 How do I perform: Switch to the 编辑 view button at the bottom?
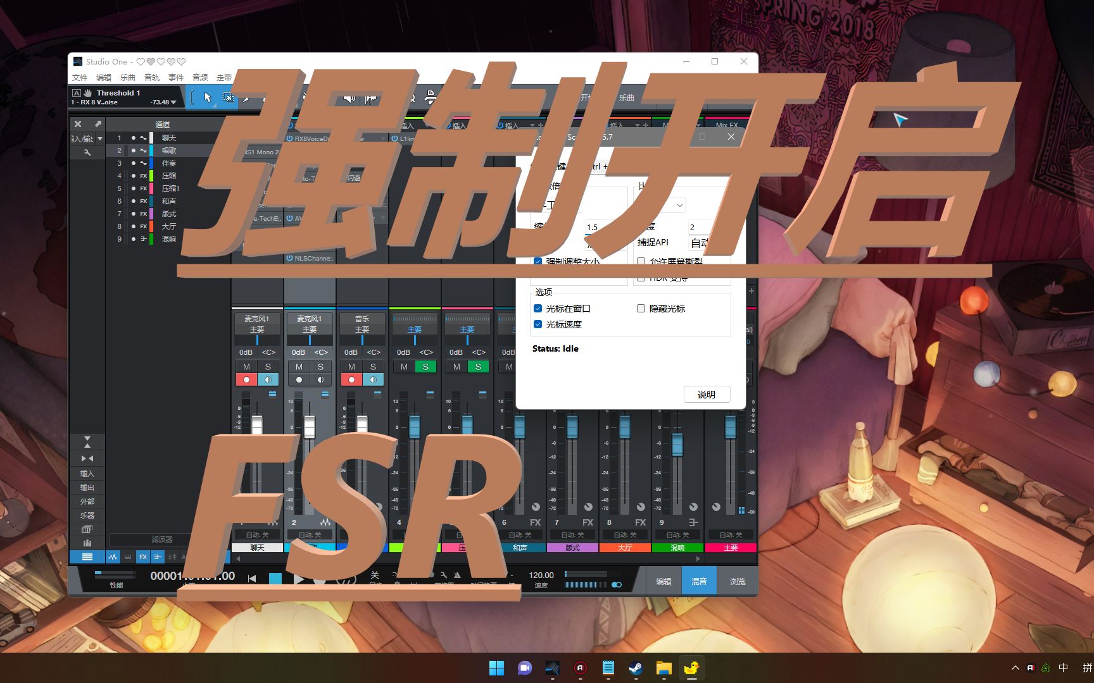663,581
